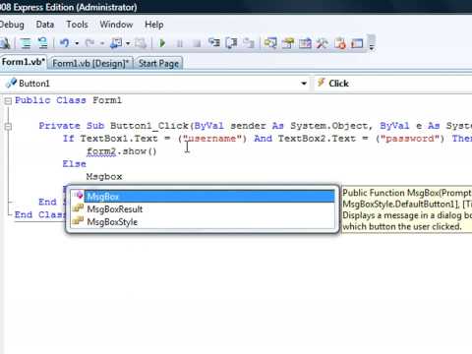Open the Undo history dropdown arrow
Viewport: 472px width, 354px height.
click(77, 43)
